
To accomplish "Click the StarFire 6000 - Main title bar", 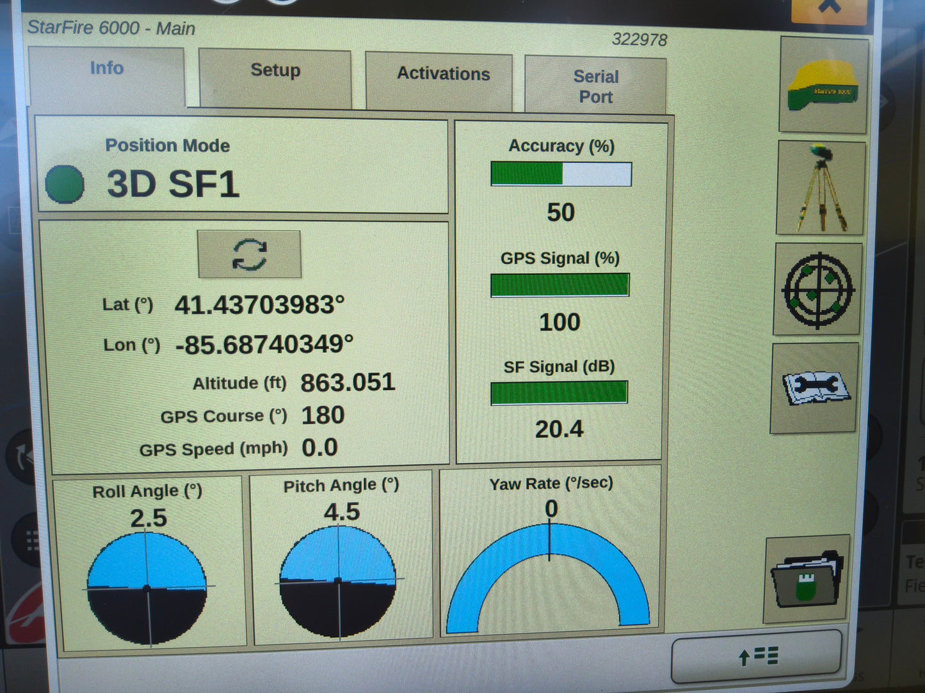I will tap(110, 28).
